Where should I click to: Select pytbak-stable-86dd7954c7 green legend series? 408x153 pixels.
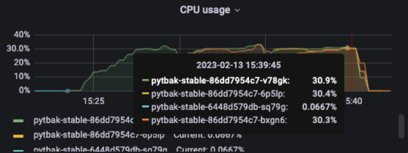coord(83,120)
